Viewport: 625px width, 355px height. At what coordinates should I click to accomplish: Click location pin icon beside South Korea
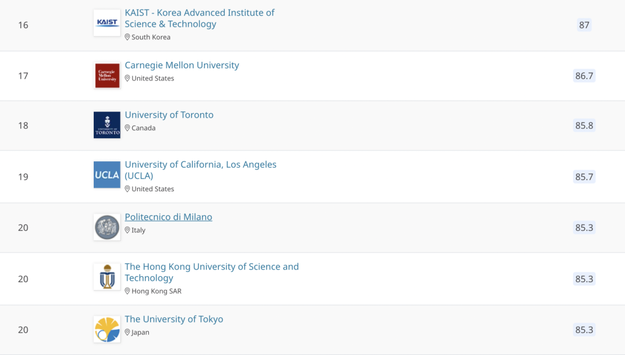pyautogui.click(x=128, y=37)
